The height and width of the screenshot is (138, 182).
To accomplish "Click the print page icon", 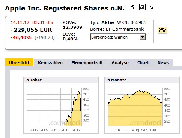I will coord(142,7).
